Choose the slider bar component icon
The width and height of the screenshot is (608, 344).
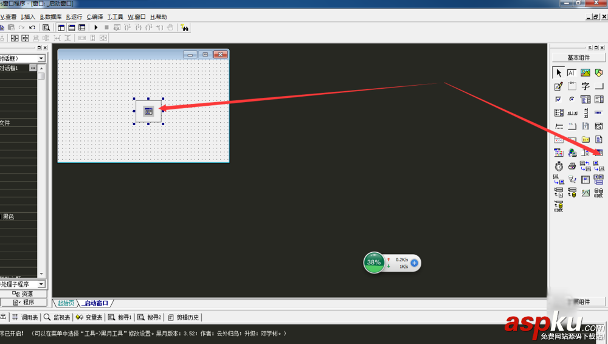[x=558, y=126]
